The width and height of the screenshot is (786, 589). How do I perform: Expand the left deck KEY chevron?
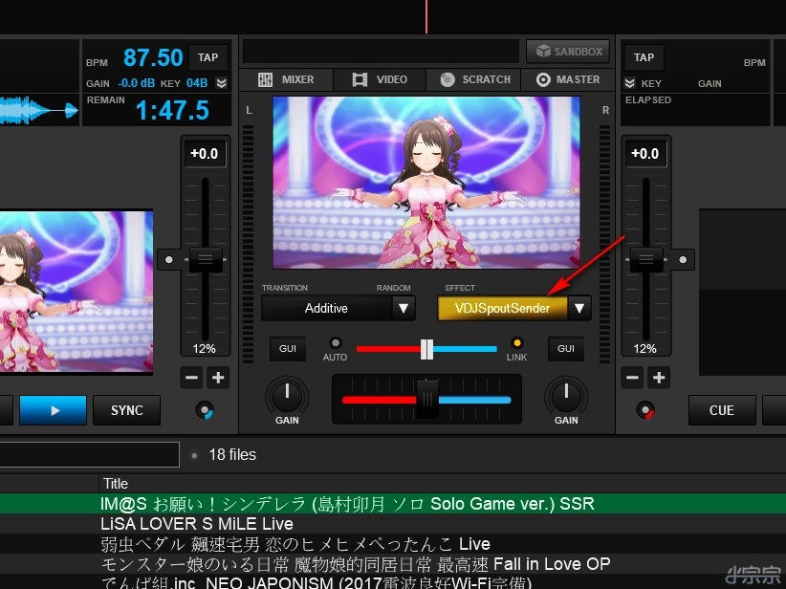(222, 83)
